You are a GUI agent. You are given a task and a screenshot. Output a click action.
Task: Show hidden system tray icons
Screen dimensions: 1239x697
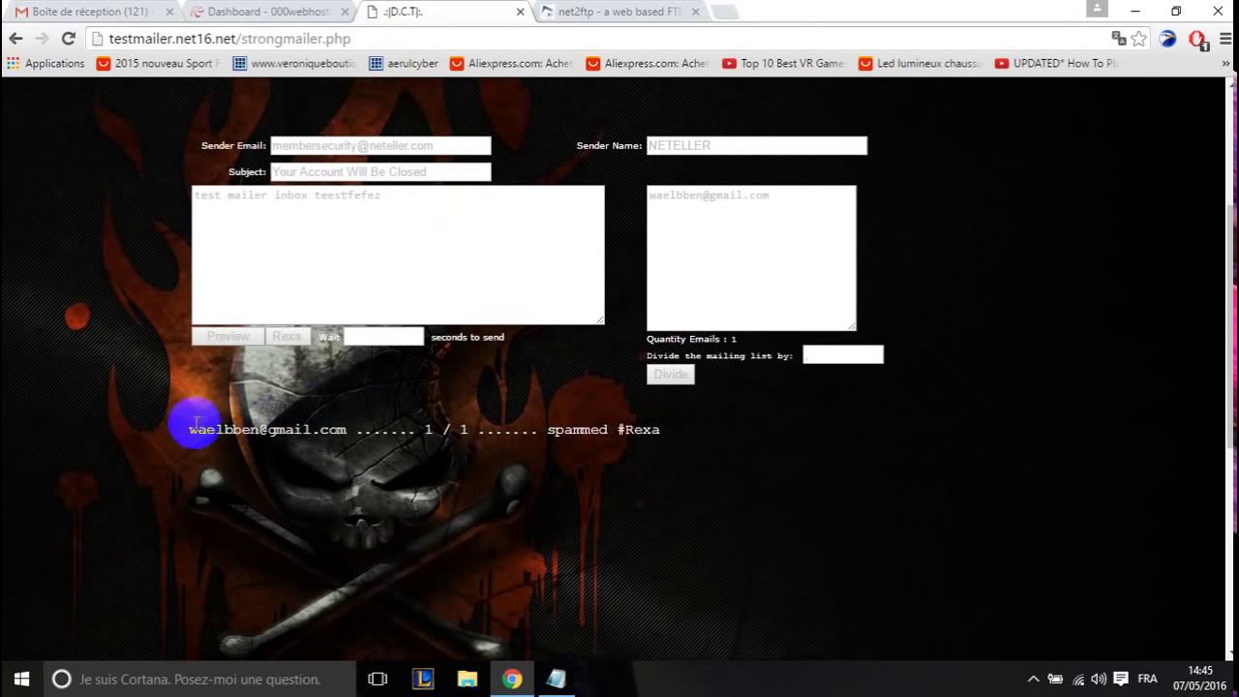pyautogui.click(x=1033, y=679)
